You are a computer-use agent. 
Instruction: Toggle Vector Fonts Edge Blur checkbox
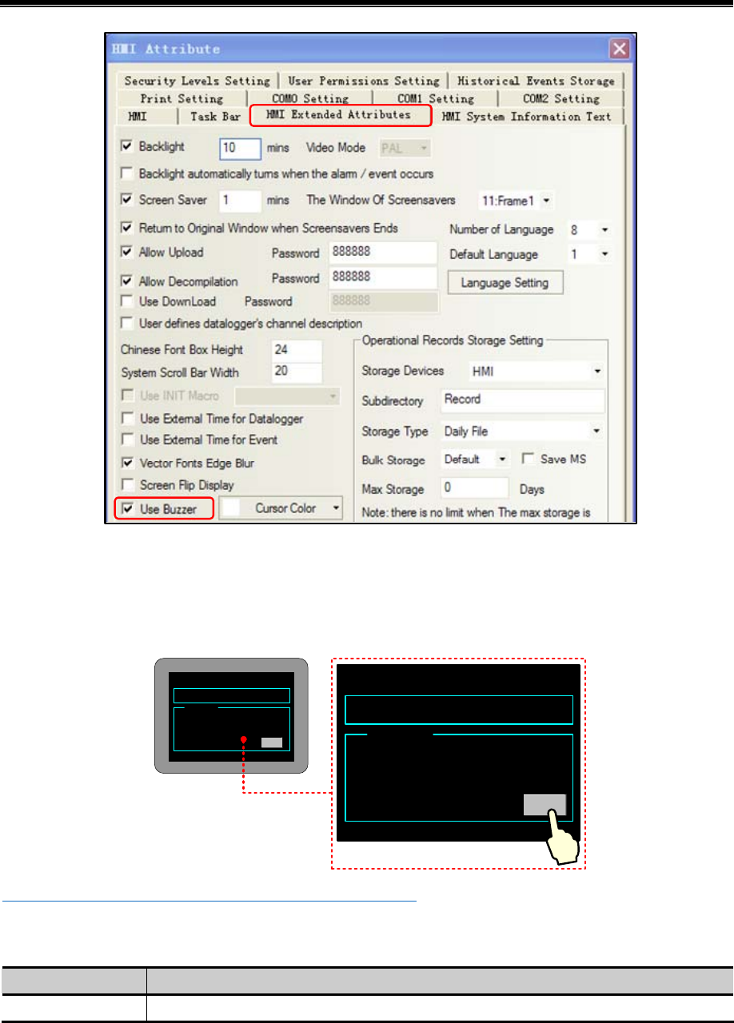tap(126, 463)
